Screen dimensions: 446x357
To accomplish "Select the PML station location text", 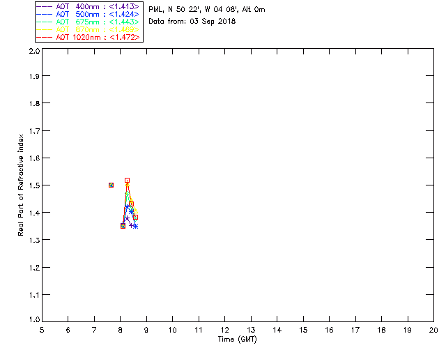I will tap(207, 9).
